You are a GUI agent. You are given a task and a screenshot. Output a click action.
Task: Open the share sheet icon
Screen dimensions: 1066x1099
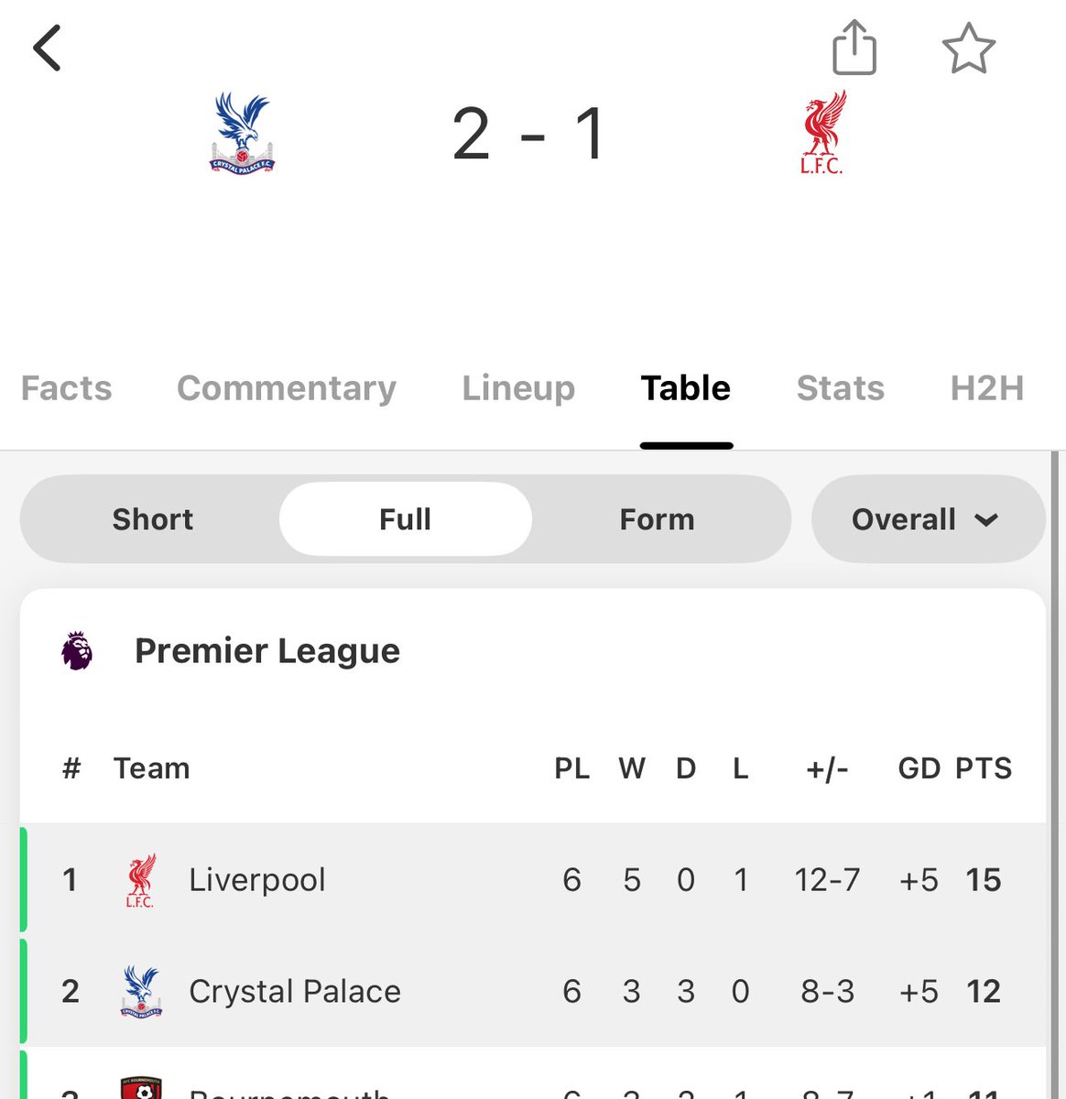(854, 48)
